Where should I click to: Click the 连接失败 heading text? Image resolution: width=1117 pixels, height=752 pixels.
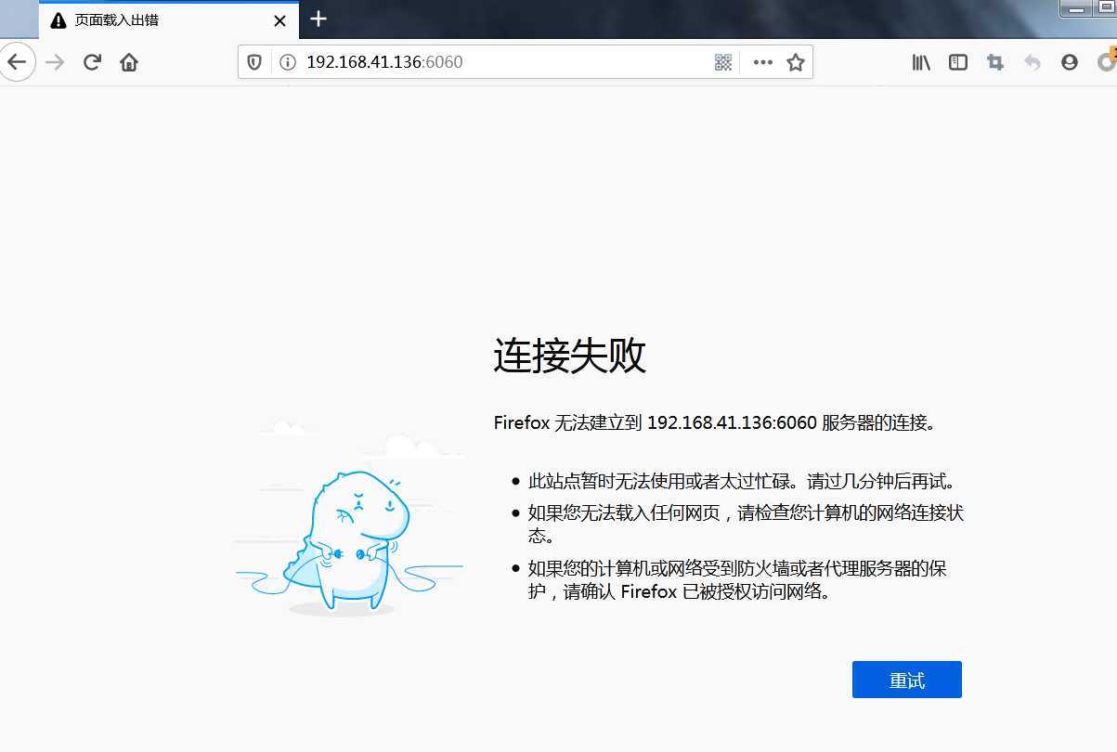[569, 356]
